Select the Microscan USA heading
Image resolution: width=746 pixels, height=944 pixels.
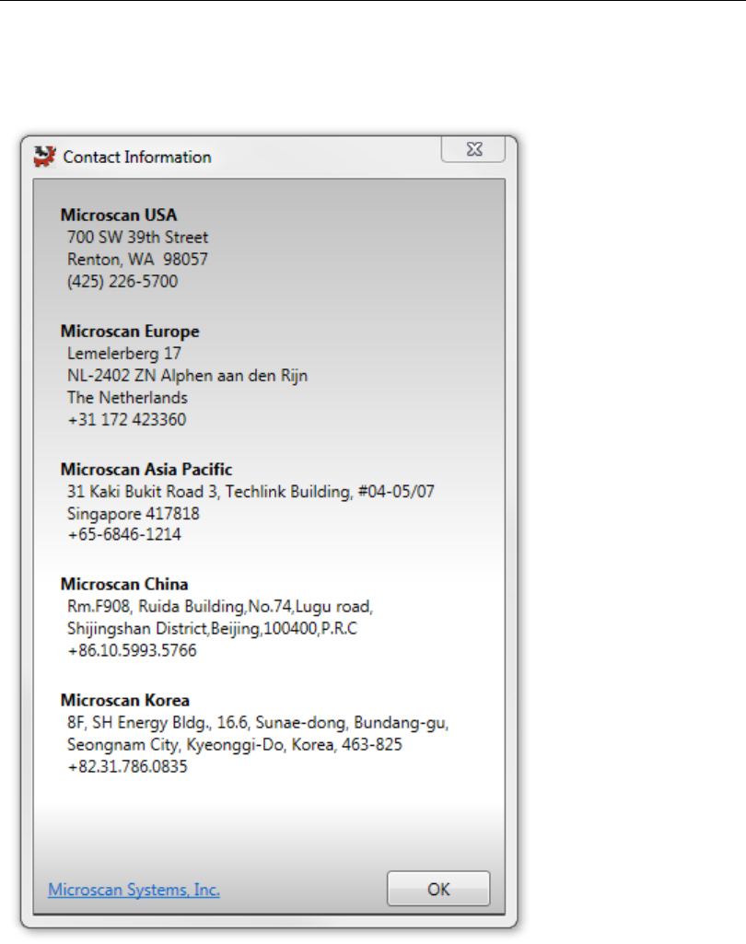point(119,215)
